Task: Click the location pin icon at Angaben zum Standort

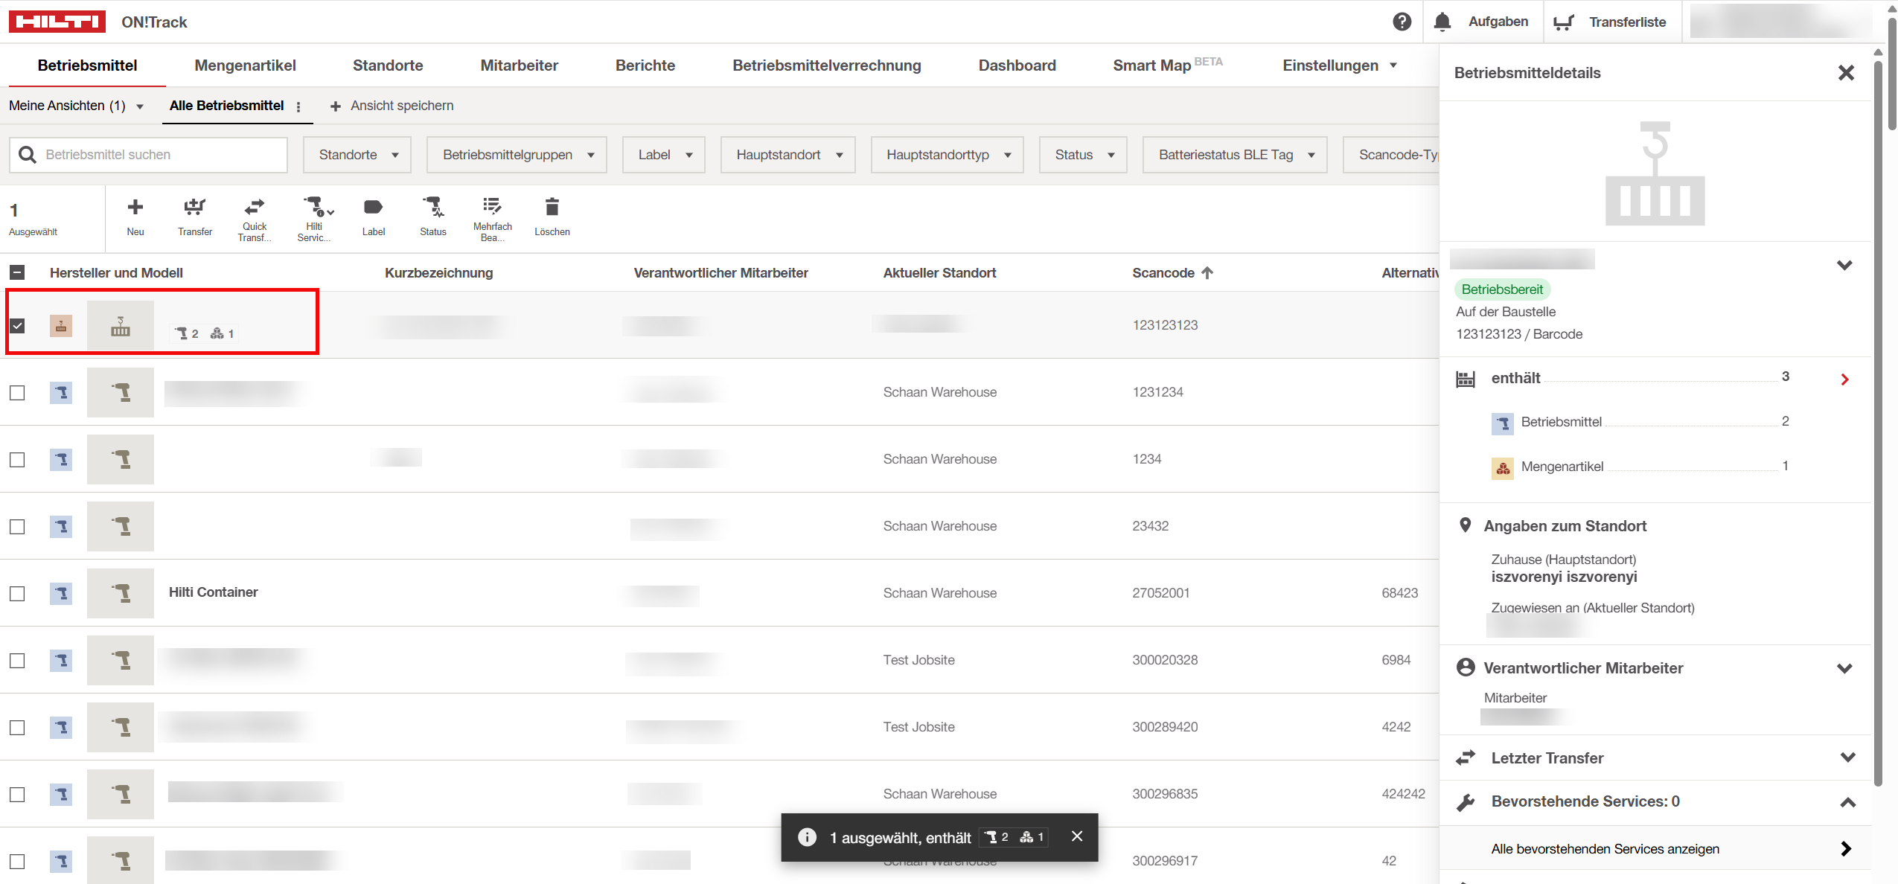Action: click(1465, 525)
